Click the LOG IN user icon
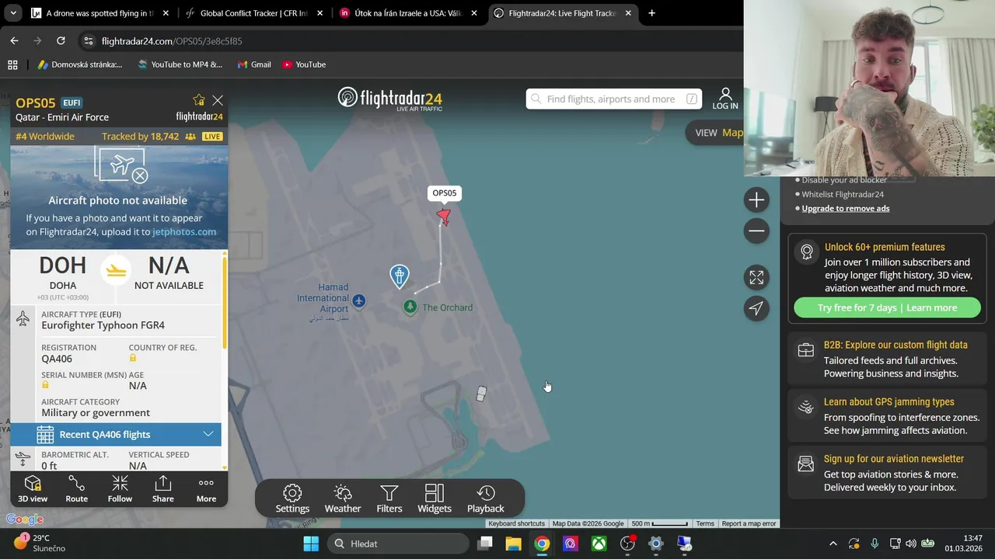The height and width of the screenshot is (559, 995). pyautogui.click(x=725, y=99)
